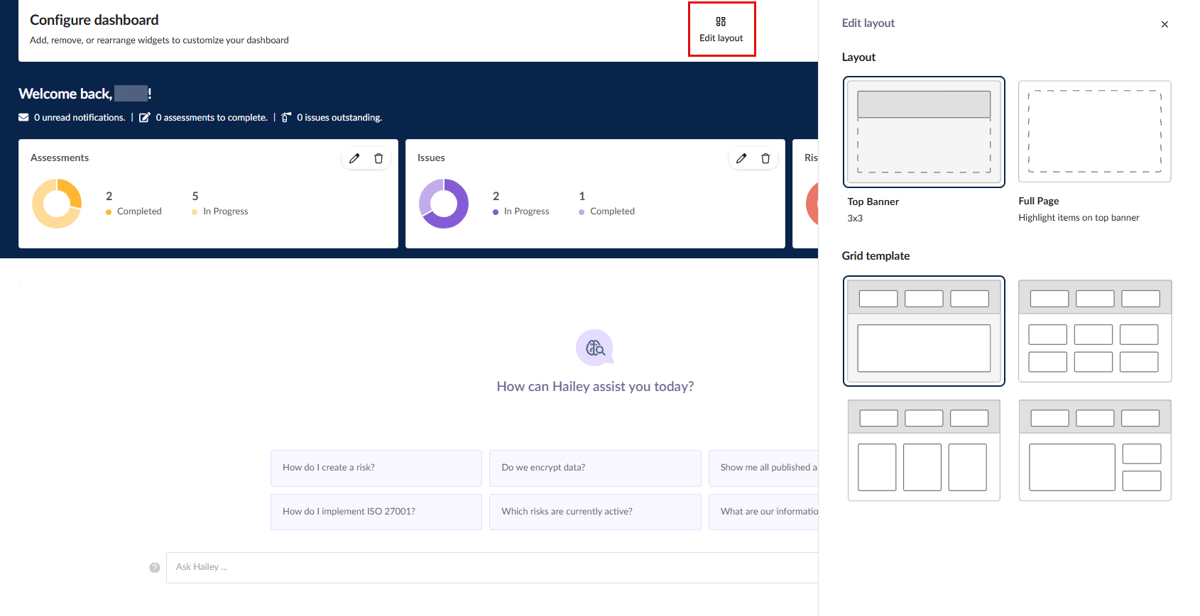Click '0 assessments to complete.' text
The width and height of the screenshot is (1200, 616).
click(212, 118)
